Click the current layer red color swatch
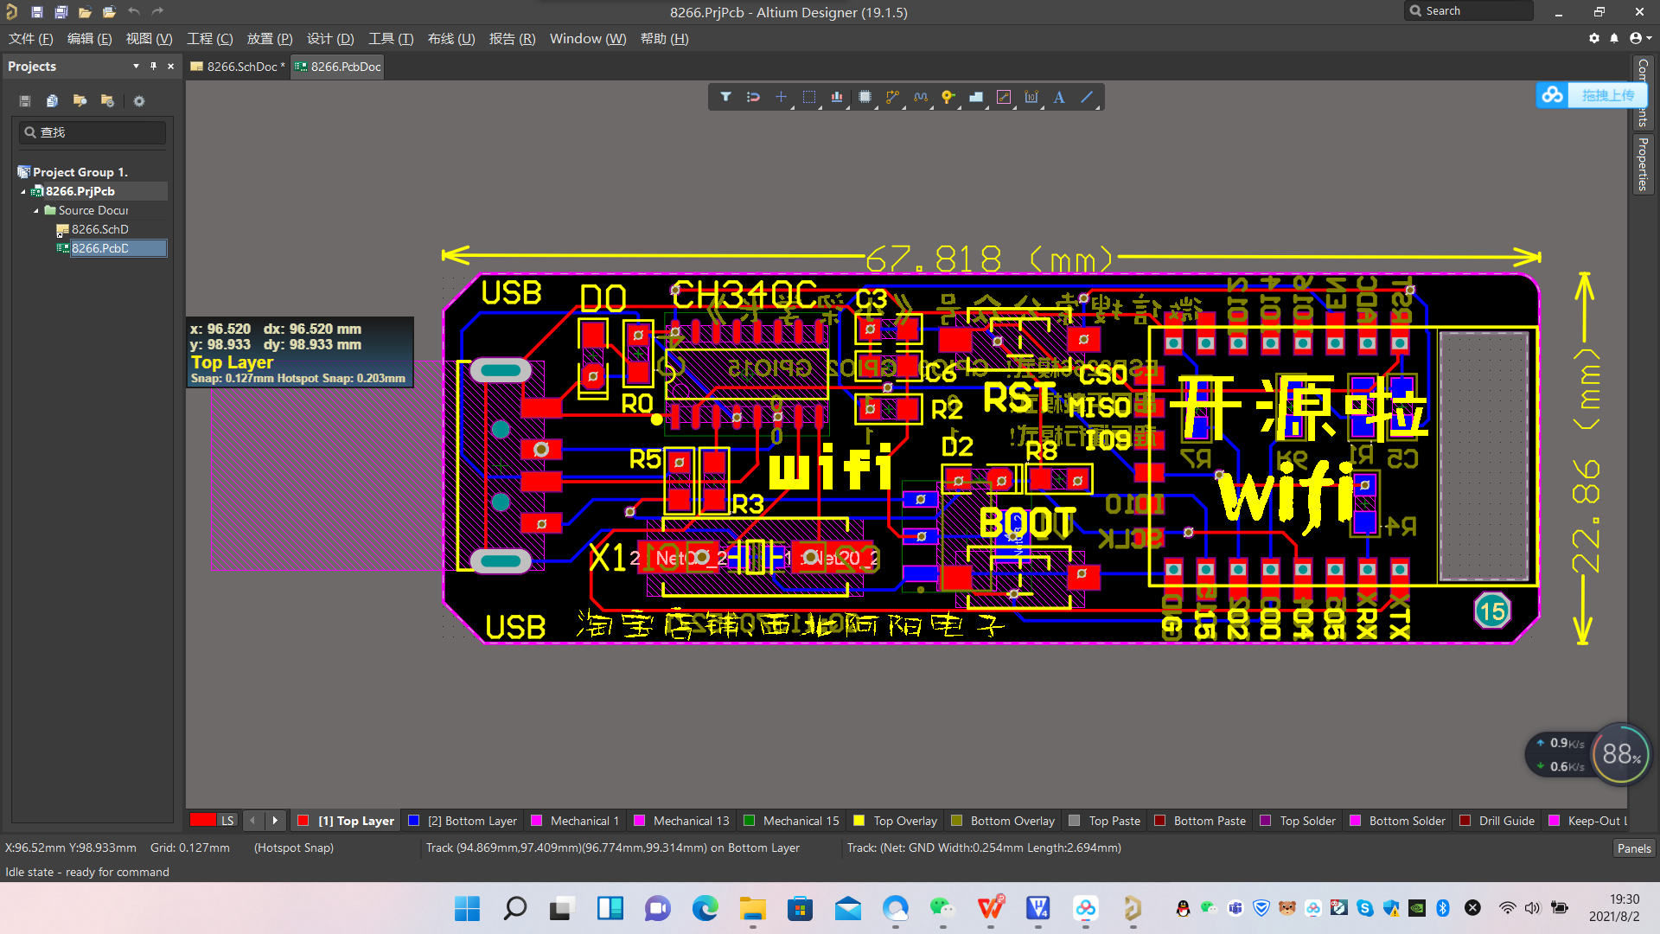1660x934 pixels. pyautogui.click(x=202, y=820)
